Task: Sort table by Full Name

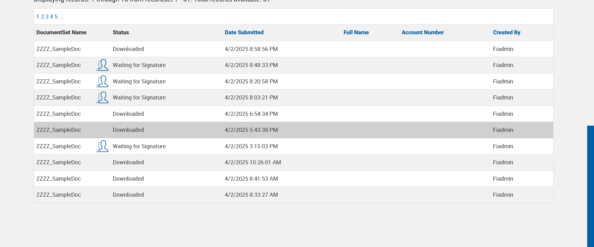Action: tap(356, 32)
